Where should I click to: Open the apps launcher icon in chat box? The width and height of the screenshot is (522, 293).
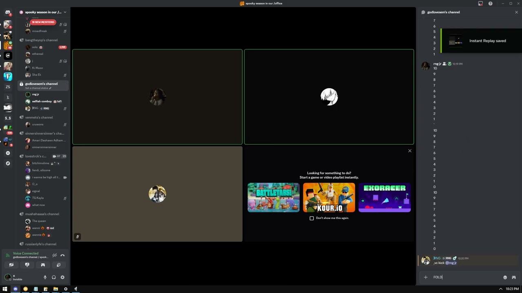point(514,277)
